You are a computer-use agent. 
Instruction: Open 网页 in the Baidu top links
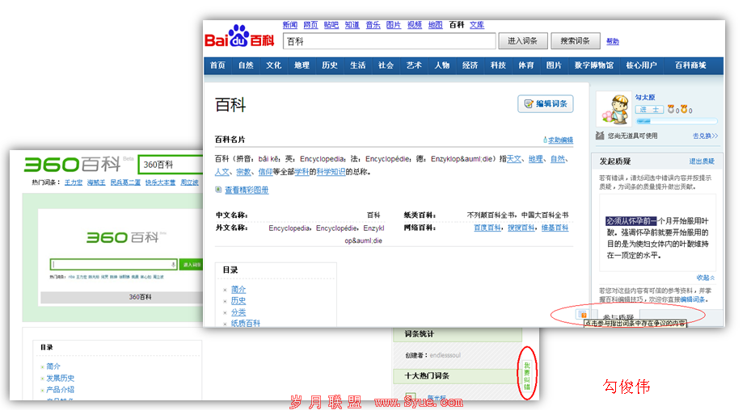point(310,25)
